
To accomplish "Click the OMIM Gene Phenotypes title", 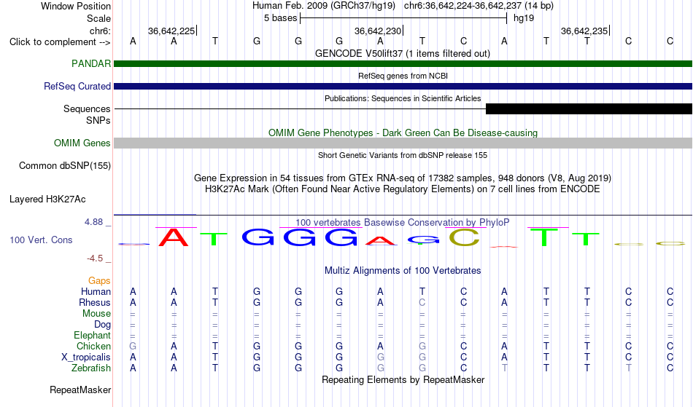I will coord(403,133).
